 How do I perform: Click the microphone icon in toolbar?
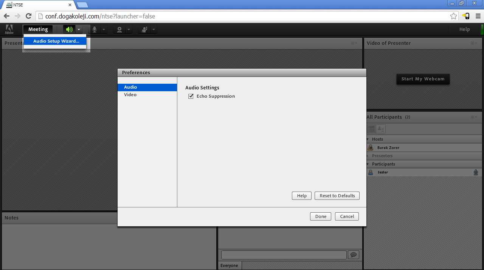(x=95, y=29)
